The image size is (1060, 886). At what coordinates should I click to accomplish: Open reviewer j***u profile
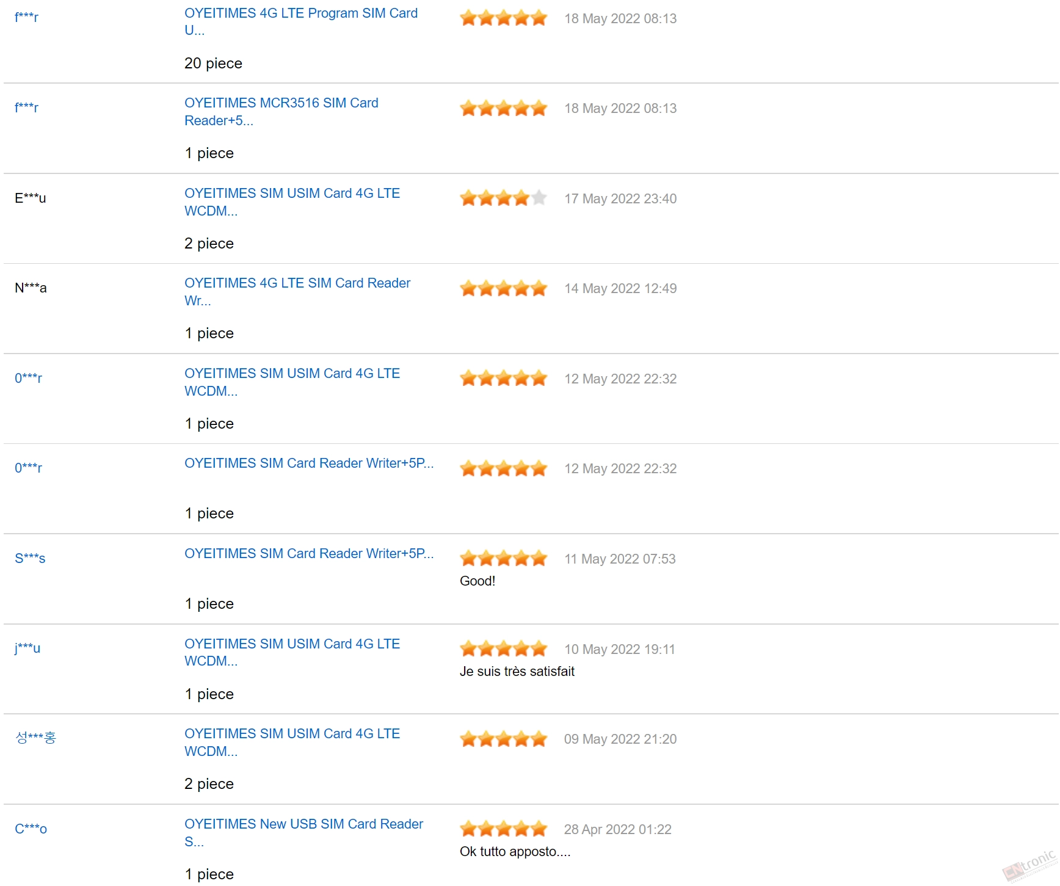pos(27,648)
